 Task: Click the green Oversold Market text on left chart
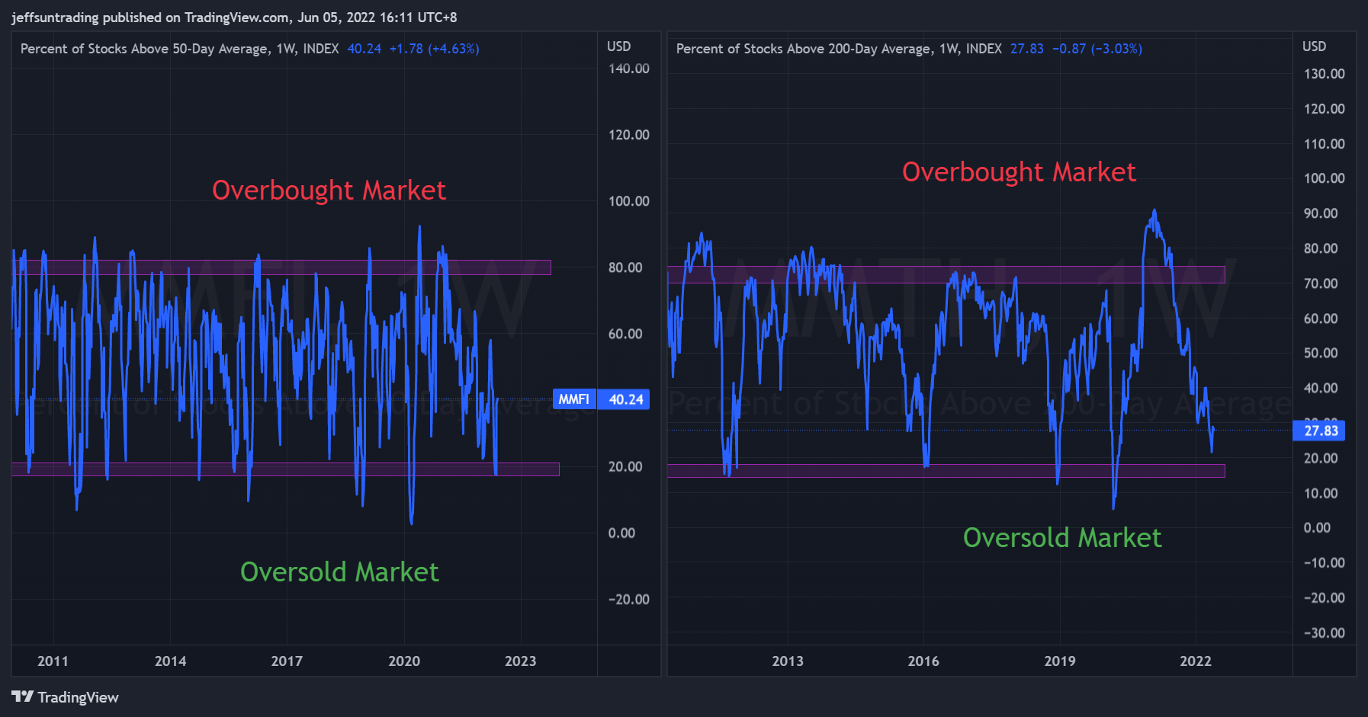pyautogui.click(x=339, y=572)
